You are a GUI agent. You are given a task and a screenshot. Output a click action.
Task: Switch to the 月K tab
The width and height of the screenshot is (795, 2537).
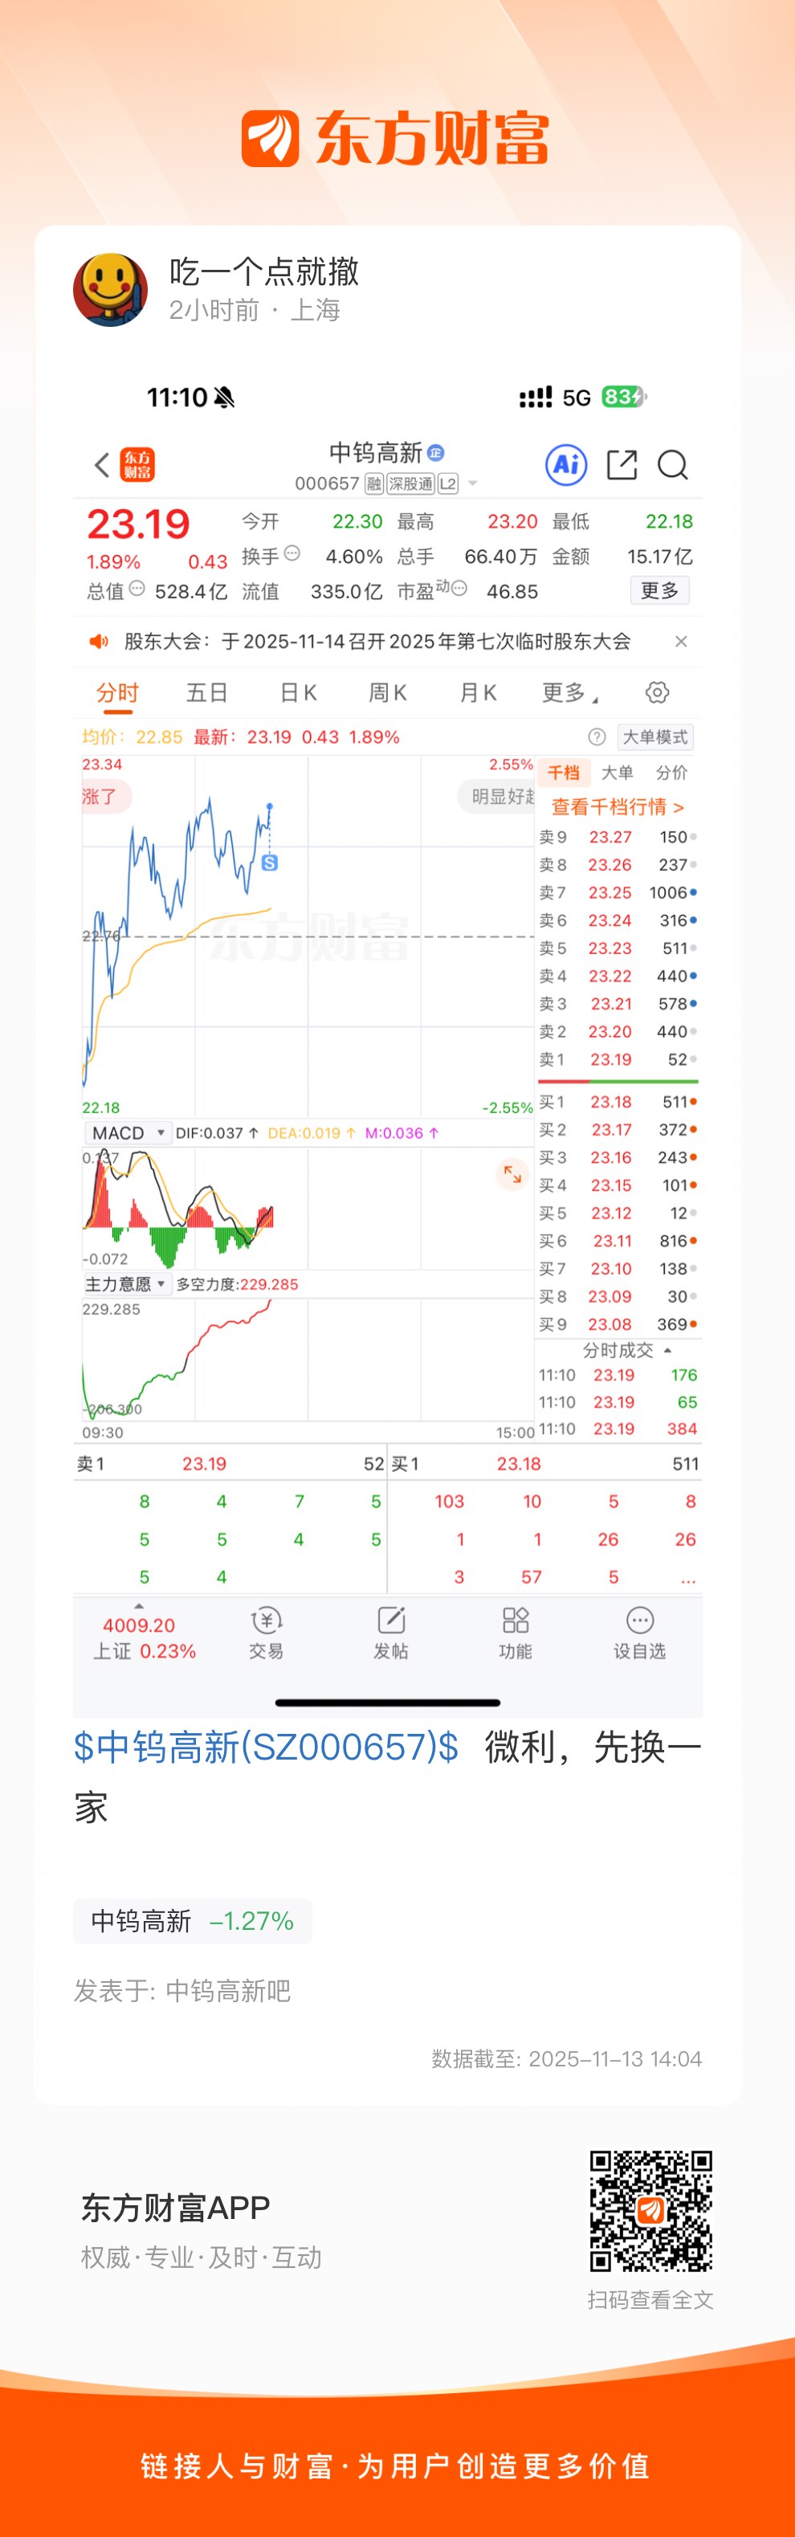tap(478, 693)
